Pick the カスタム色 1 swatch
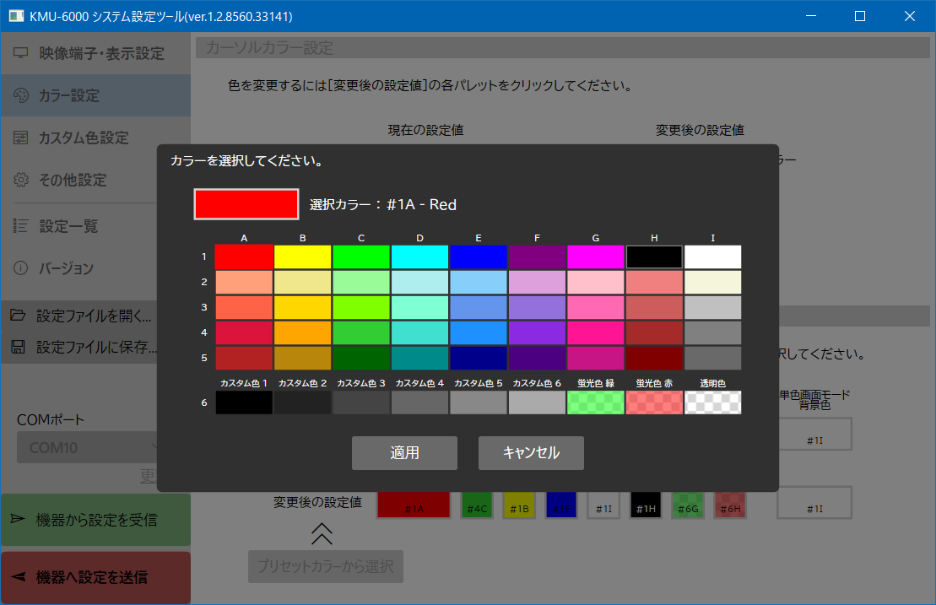Viewport: 936px width, 605px height. click(244, 402)
